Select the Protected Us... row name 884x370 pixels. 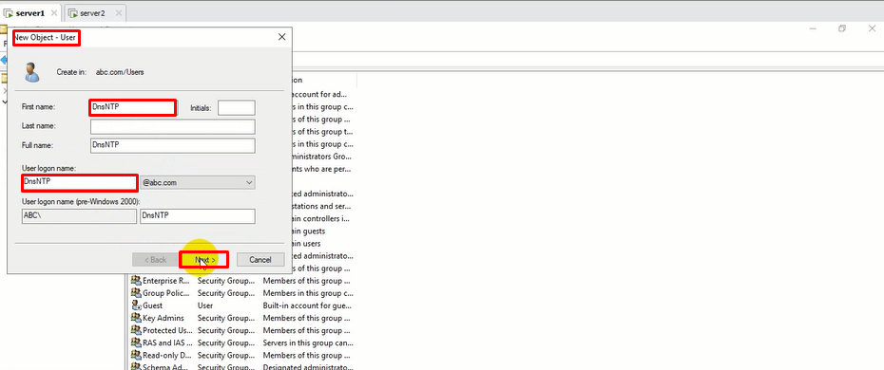(x=167, y=330)
